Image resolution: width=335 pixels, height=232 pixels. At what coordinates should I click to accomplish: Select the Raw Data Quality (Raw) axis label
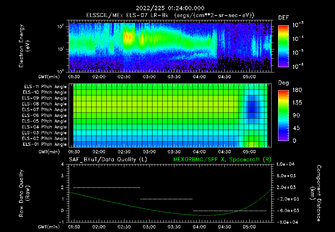tap(24, 193)
